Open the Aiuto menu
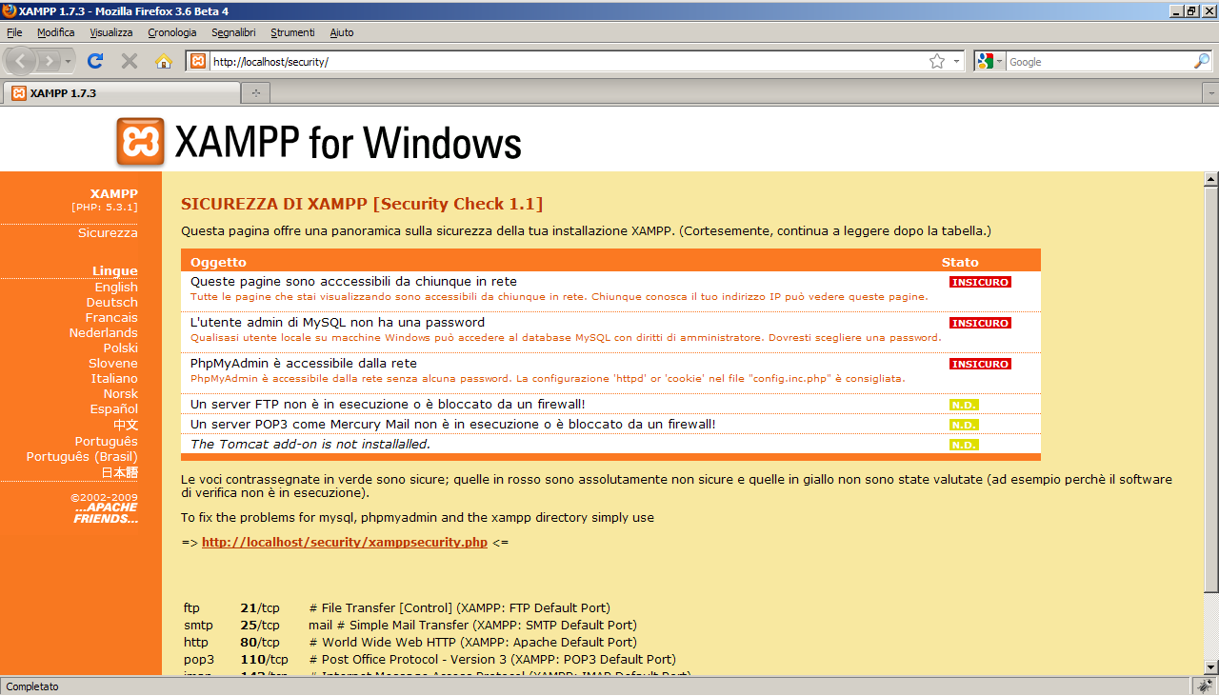1219x696 pixels. [342, 32]
